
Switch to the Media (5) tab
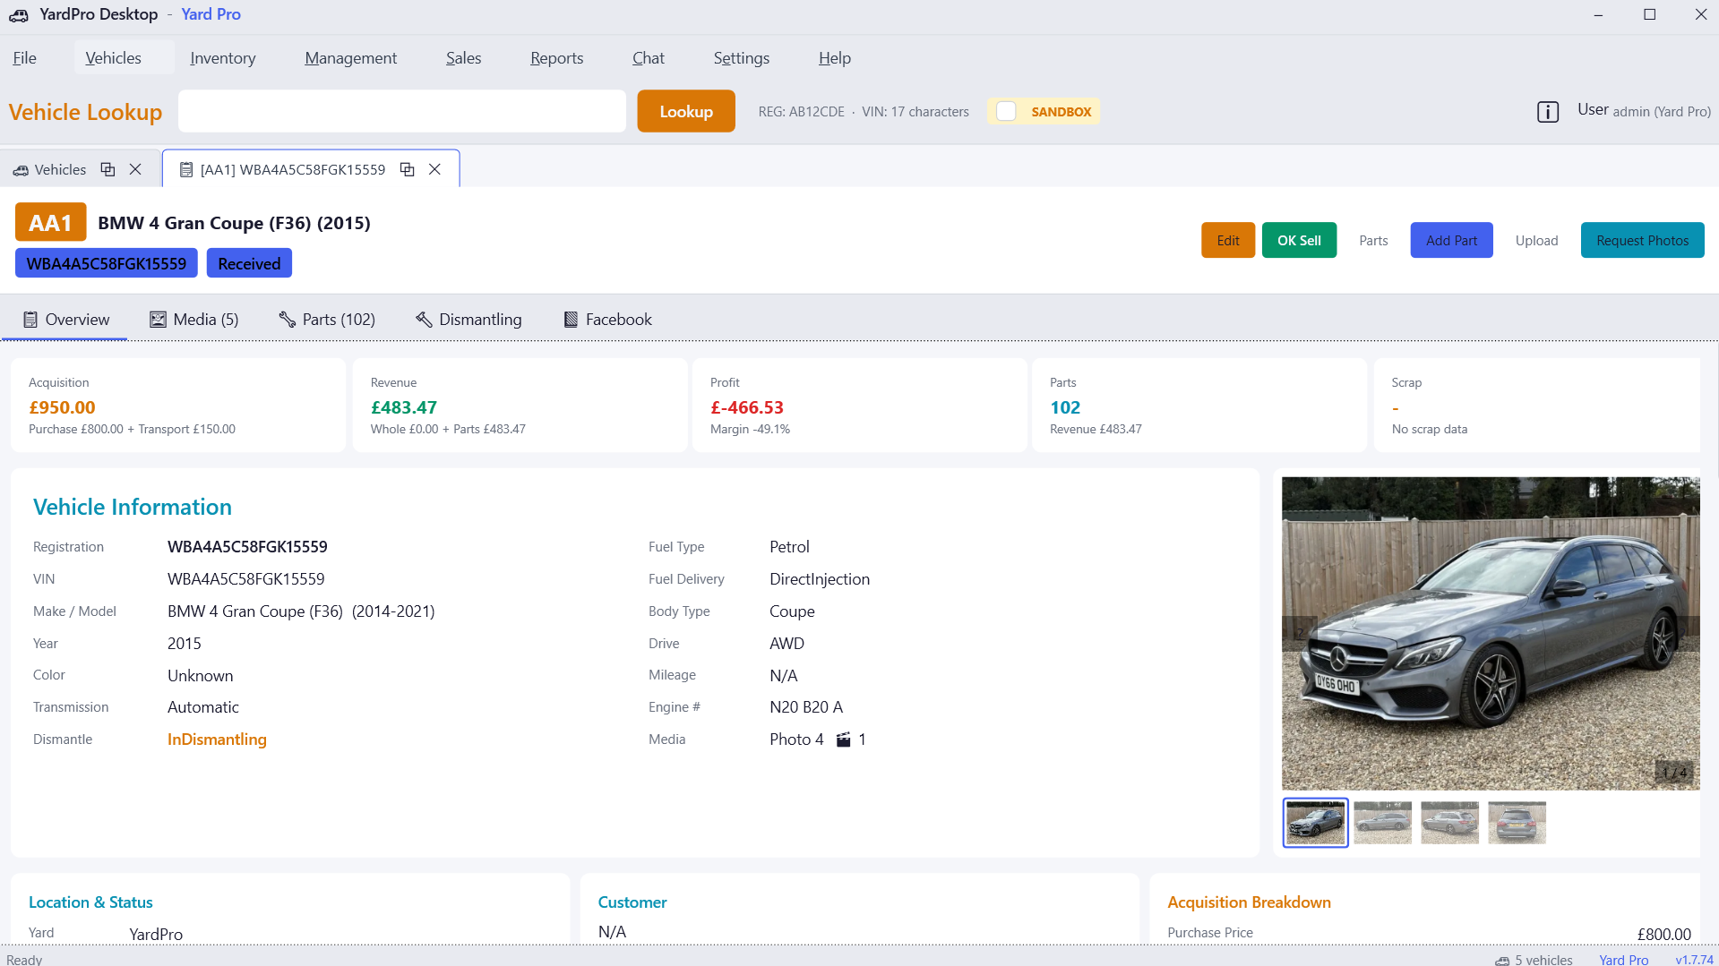coord(193,320)
